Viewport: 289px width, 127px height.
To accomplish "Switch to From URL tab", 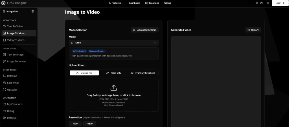I will pyautogui.click(x=114, y=73).
